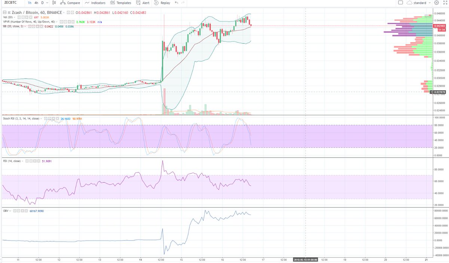
Task: Open settings icon for BB (20, close, 2)
Action: point(34,27)
